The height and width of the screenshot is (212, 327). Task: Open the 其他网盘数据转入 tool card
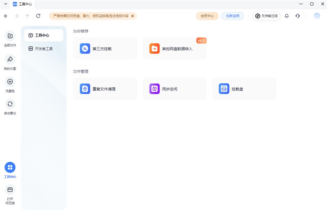click(175, 49)
